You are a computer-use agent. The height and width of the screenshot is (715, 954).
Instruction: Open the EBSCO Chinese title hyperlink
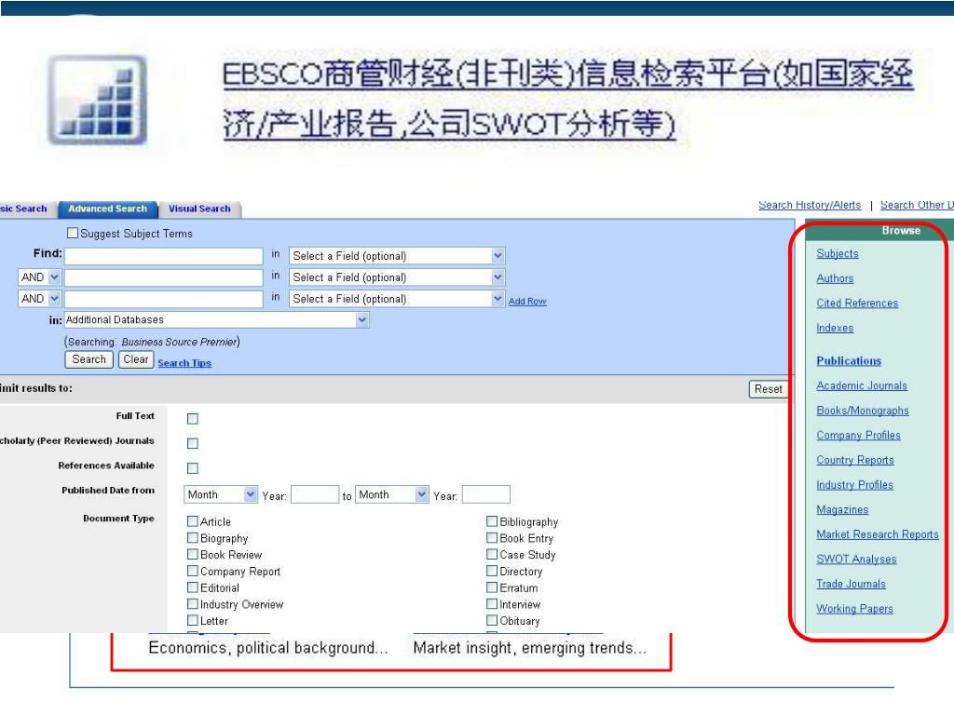click(x=567, y=99)
